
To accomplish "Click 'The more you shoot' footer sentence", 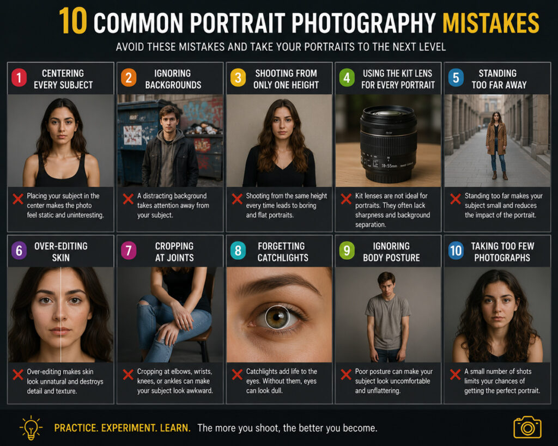I will pos(287,427).
